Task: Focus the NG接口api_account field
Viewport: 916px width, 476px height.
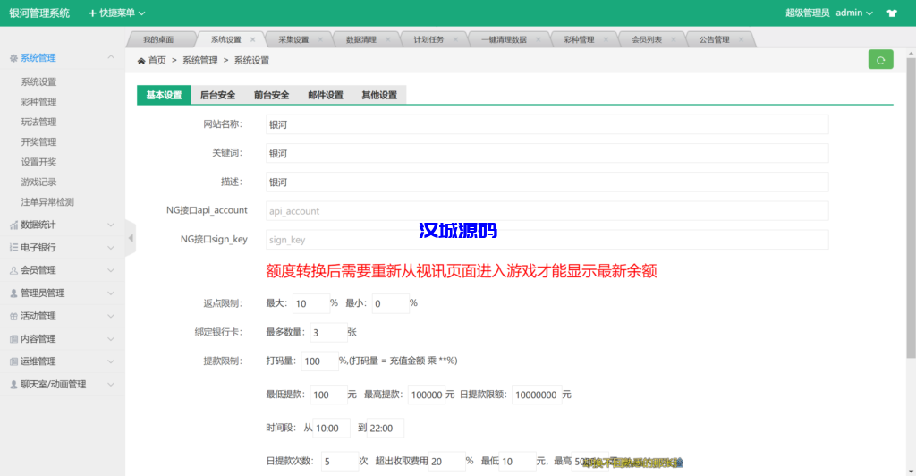Action: (547, 211)
